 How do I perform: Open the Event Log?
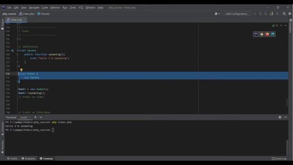coord(279,159)
